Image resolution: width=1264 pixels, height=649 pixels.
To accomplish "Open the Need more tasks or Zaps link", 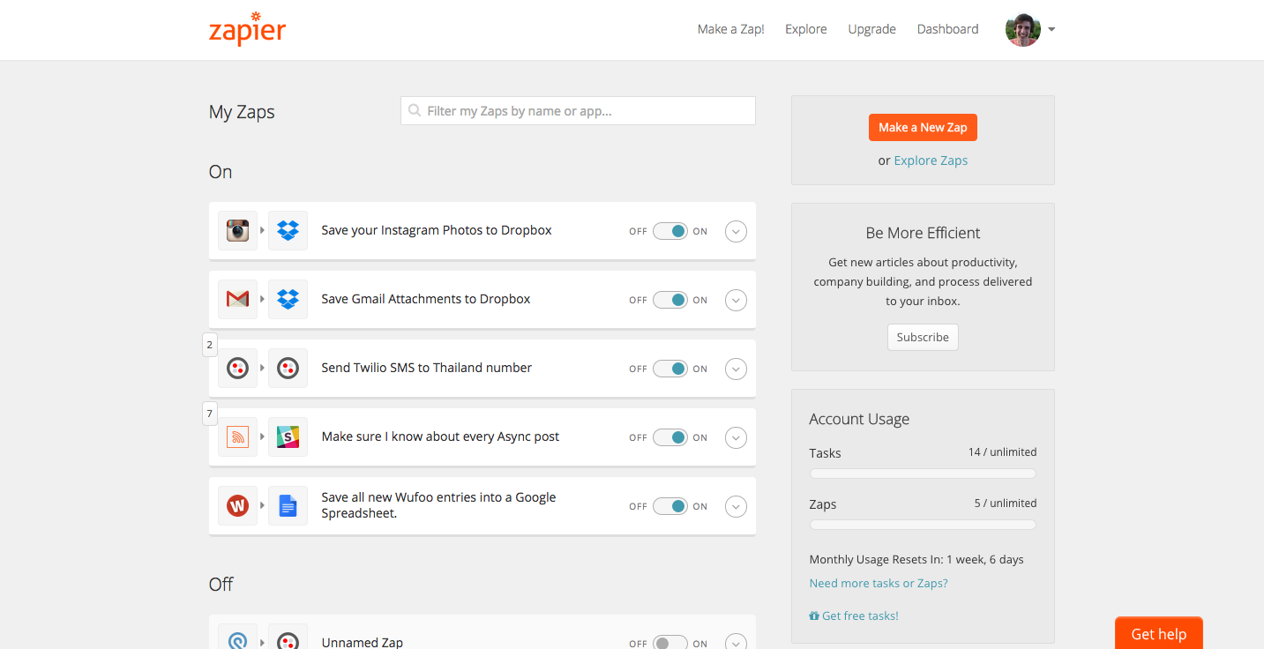I will pos(878,583).
